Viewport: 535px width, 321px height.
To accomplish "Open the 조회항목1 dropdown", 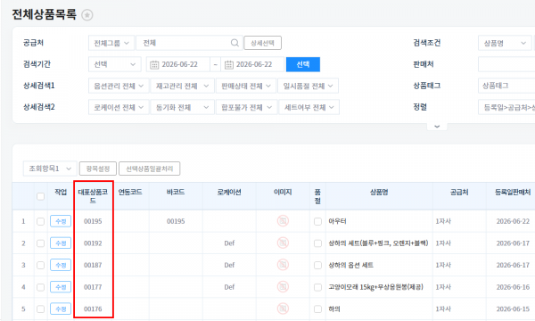I will 50,169.
